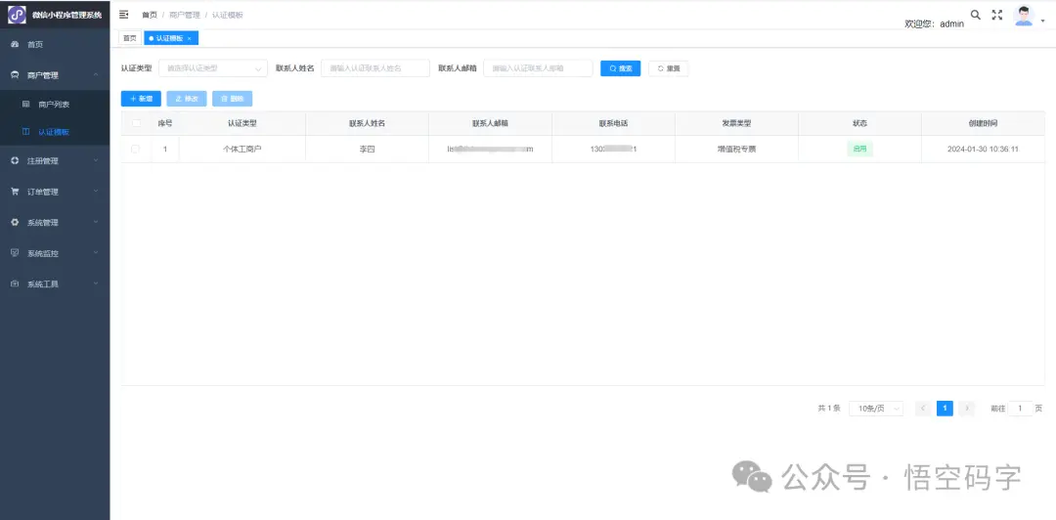
Task: Click the 删除 delete button
Action: (x=233, y=99)
